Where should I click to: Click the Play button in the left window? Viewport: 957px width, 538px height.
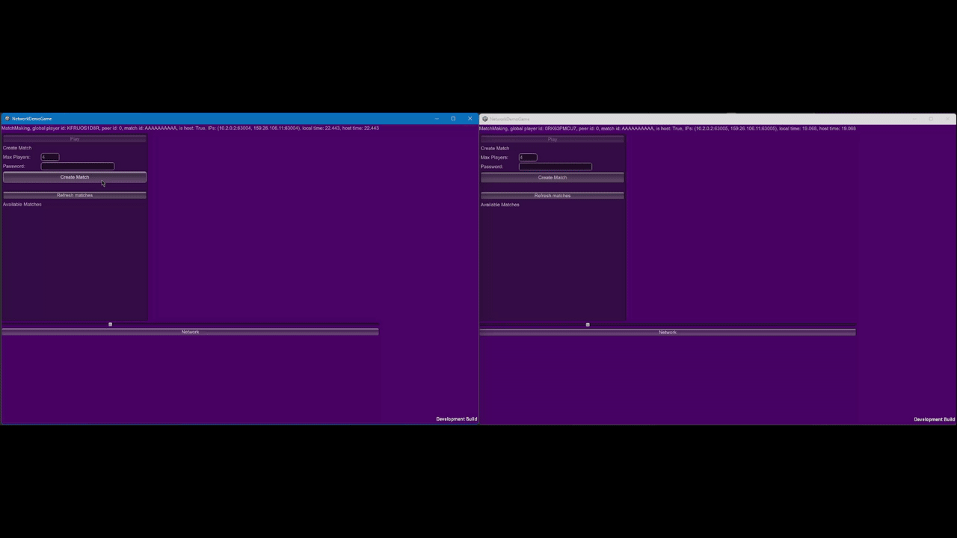pyautogui.click(x=75, y=139)
